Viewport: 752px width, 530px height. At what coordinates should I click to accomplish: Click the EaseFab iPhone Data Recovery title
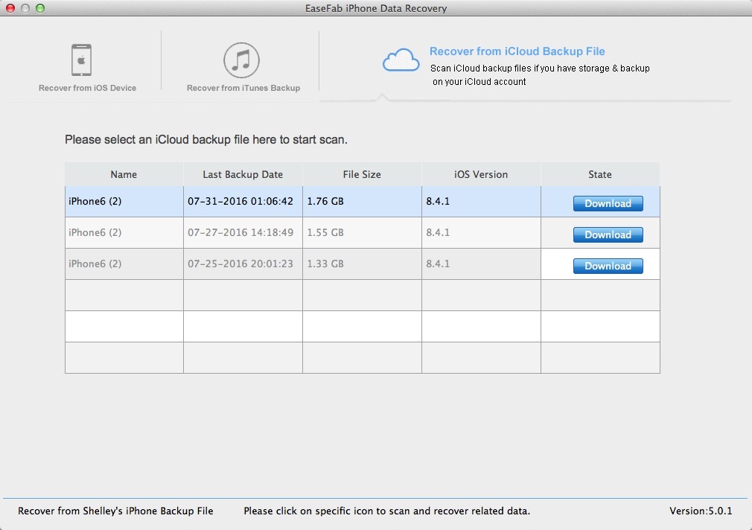click(x=376, y=8)
